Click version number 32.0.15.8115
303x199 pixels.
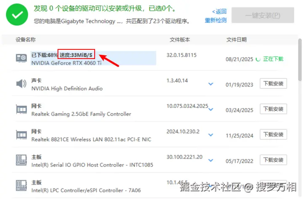[181, 55]
